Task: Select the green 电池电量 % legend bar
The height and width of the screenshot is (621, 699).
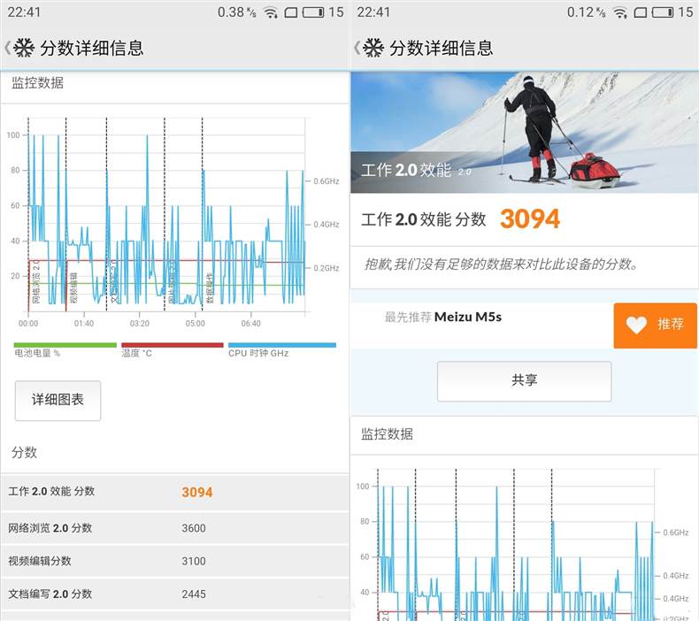Action: point(65,345)
